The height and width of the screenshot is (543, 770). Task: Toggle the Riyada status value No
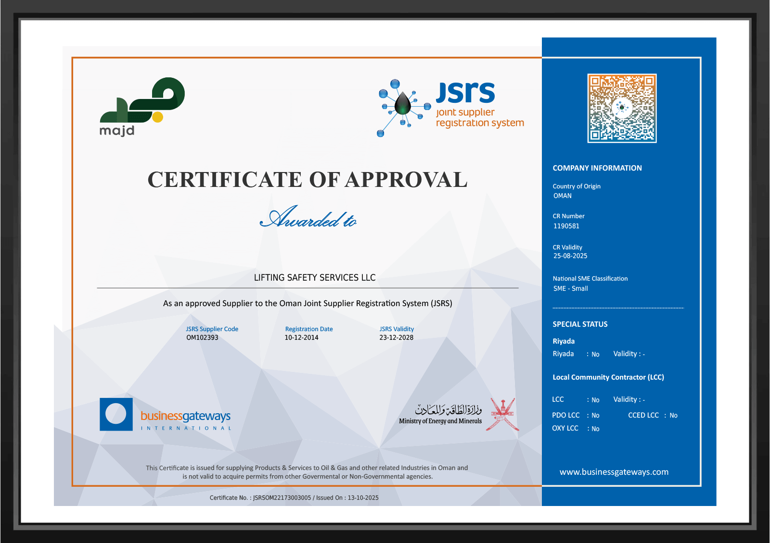point(595,354)
